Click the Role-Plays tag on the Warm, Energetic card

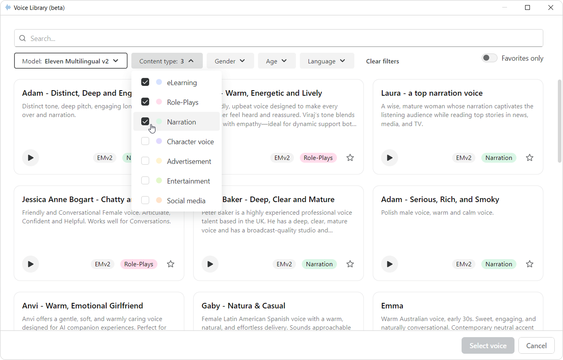coord(318,158)
